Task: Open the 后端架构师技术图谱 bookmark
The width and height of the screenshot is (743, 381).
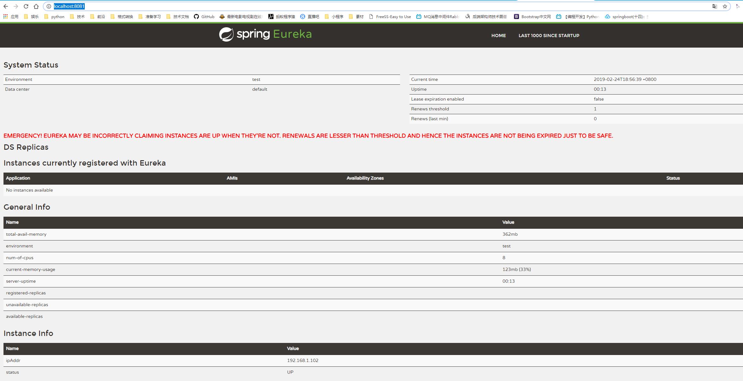Action: coord(486,16)
